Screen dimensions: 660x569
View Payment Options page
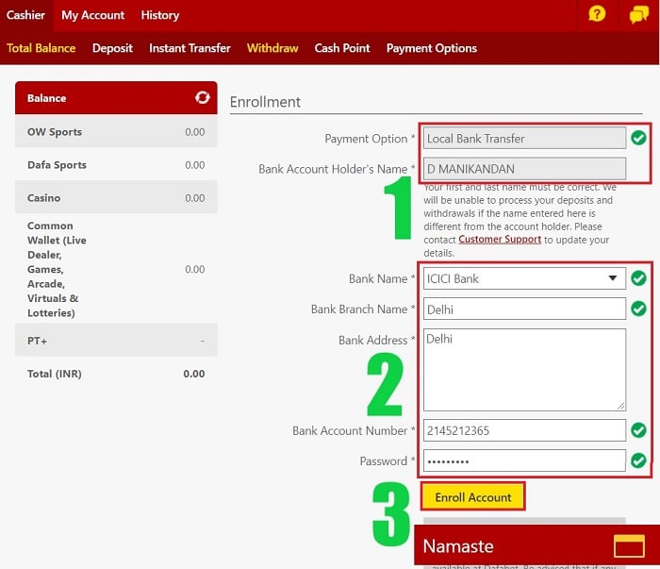click(432, 48)
